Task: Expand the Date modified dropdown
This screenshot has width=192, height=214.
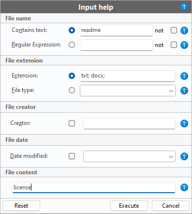Action: click(129, 156)
